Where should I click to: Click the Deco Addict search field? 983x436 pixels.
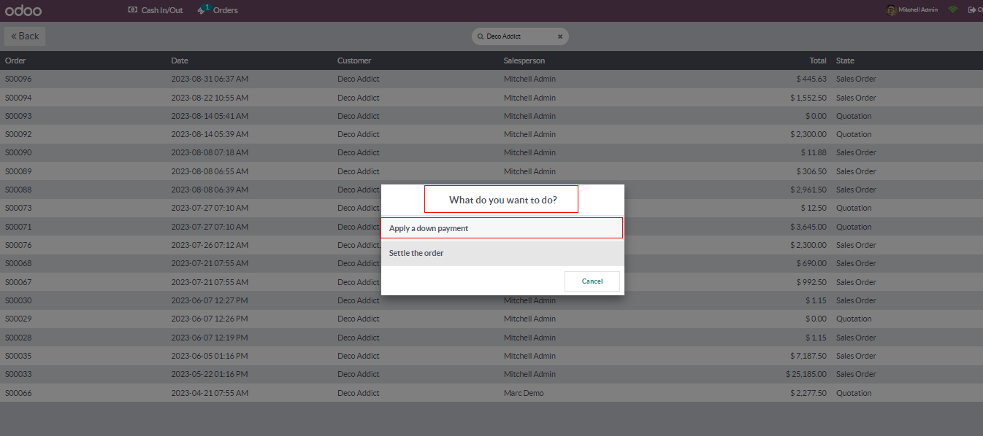[519, 36]
